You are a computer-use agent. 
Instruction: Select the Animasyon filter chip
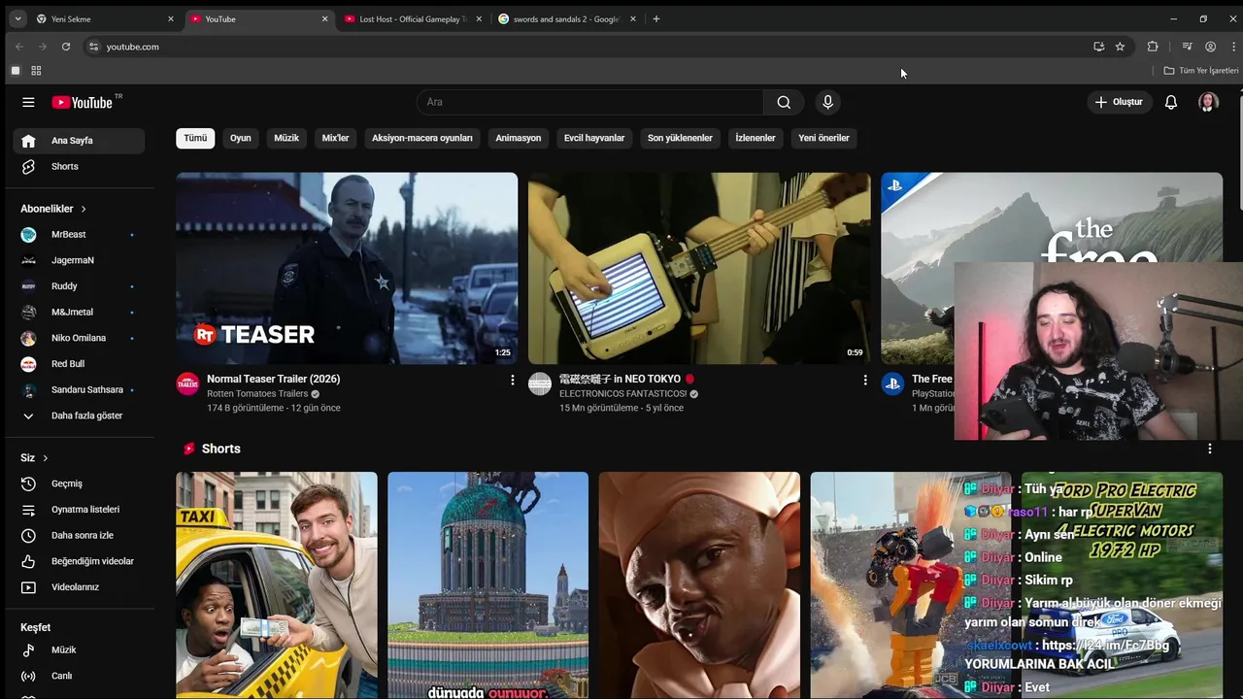click(519, 138)
